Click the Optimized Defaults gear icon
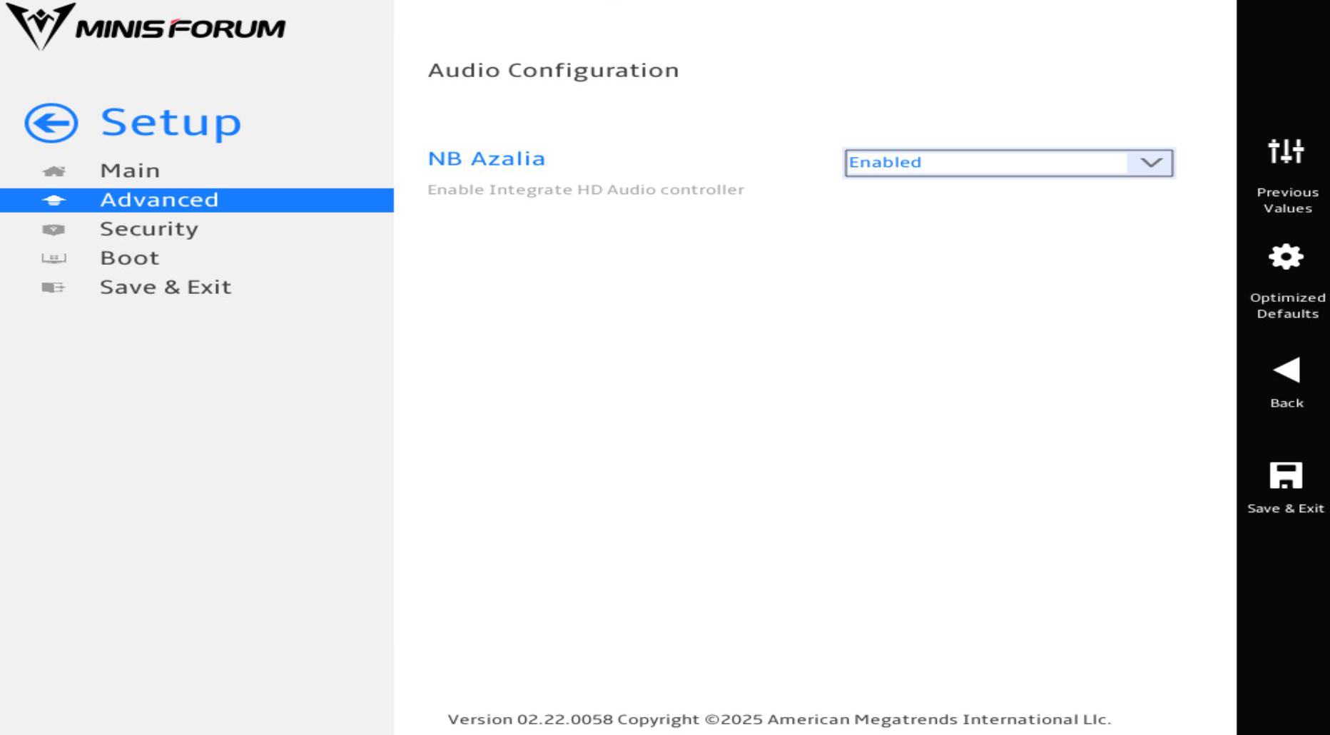This screenshot has height=735, width=1330. click(1286, 256)
